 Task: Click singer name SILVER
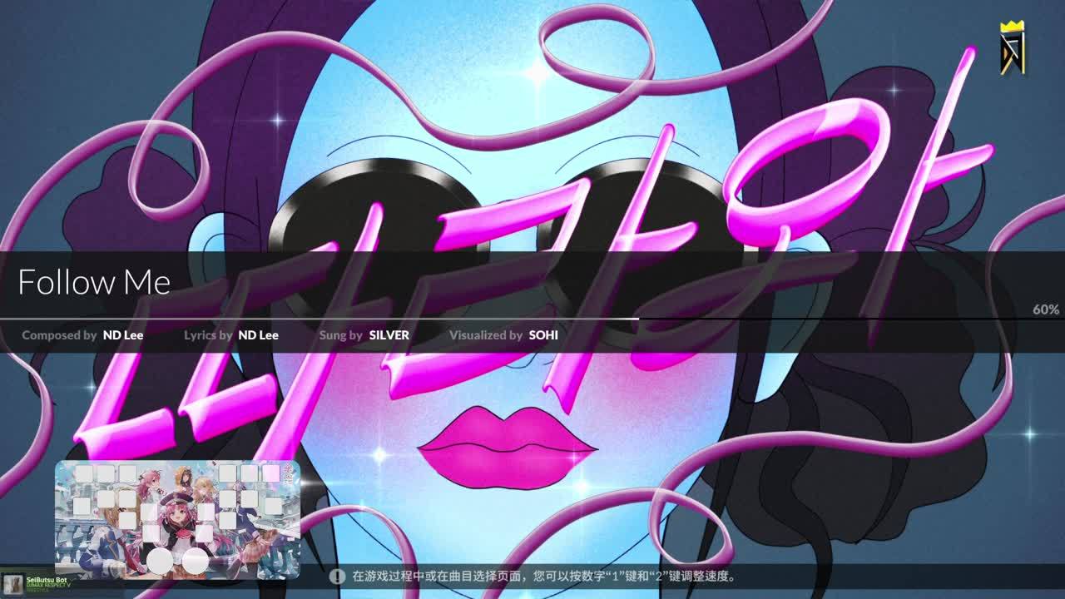tap(389, 335)
